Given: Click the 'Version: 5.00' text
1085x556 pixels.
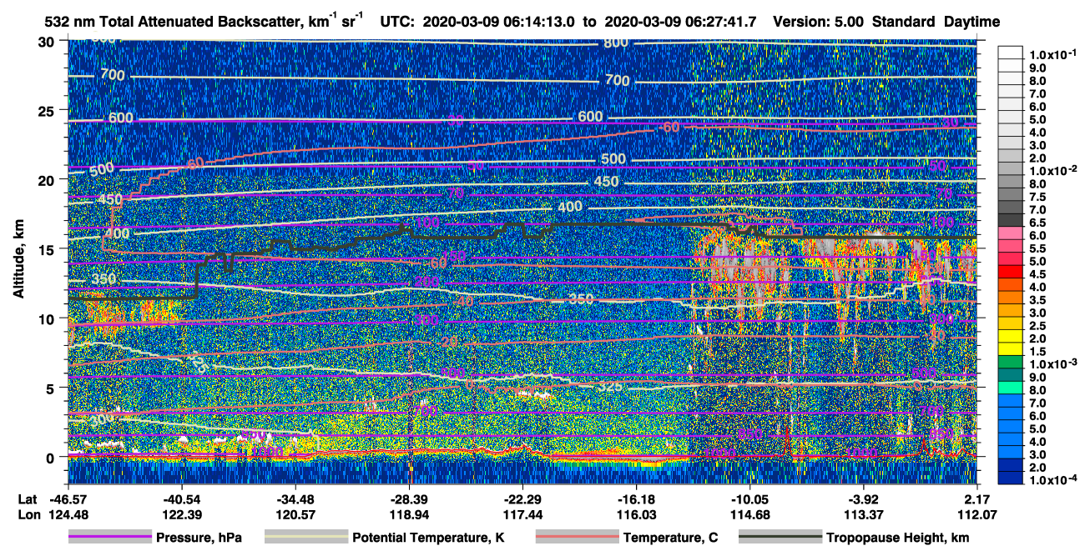Looking at the screenshot, I should [x=820, y=21].
